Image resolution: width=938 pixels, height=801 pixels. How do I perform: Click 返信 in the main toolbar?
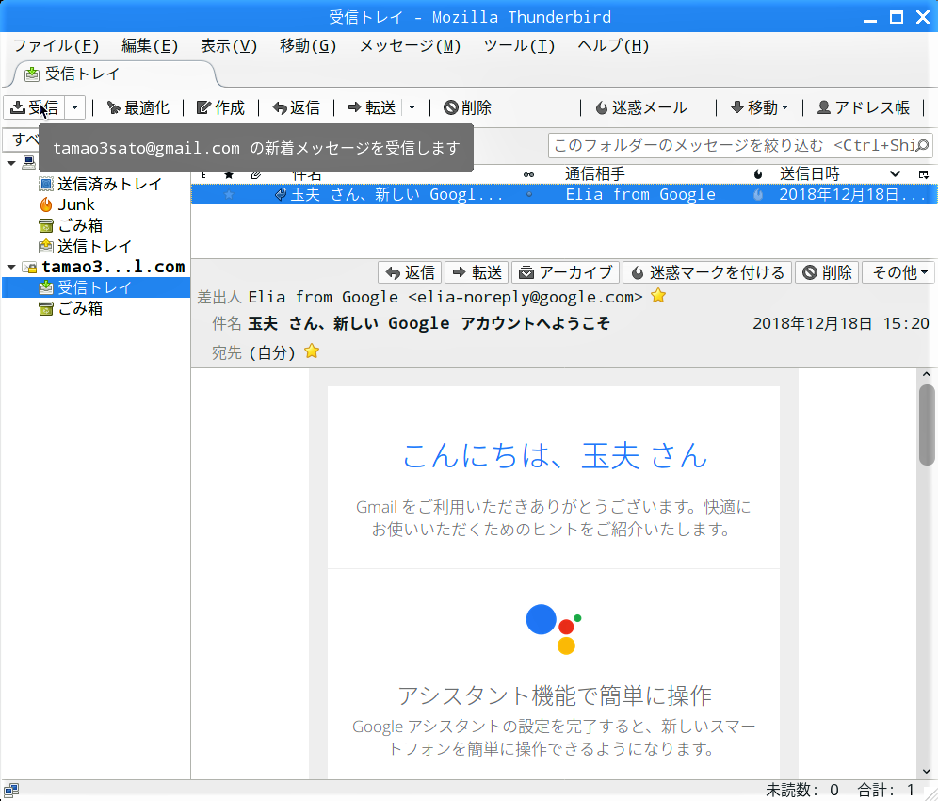pos(296,107)
